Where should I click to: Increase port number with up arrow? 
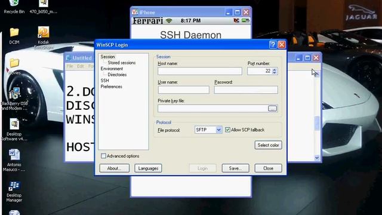click(x=275, y=69)
